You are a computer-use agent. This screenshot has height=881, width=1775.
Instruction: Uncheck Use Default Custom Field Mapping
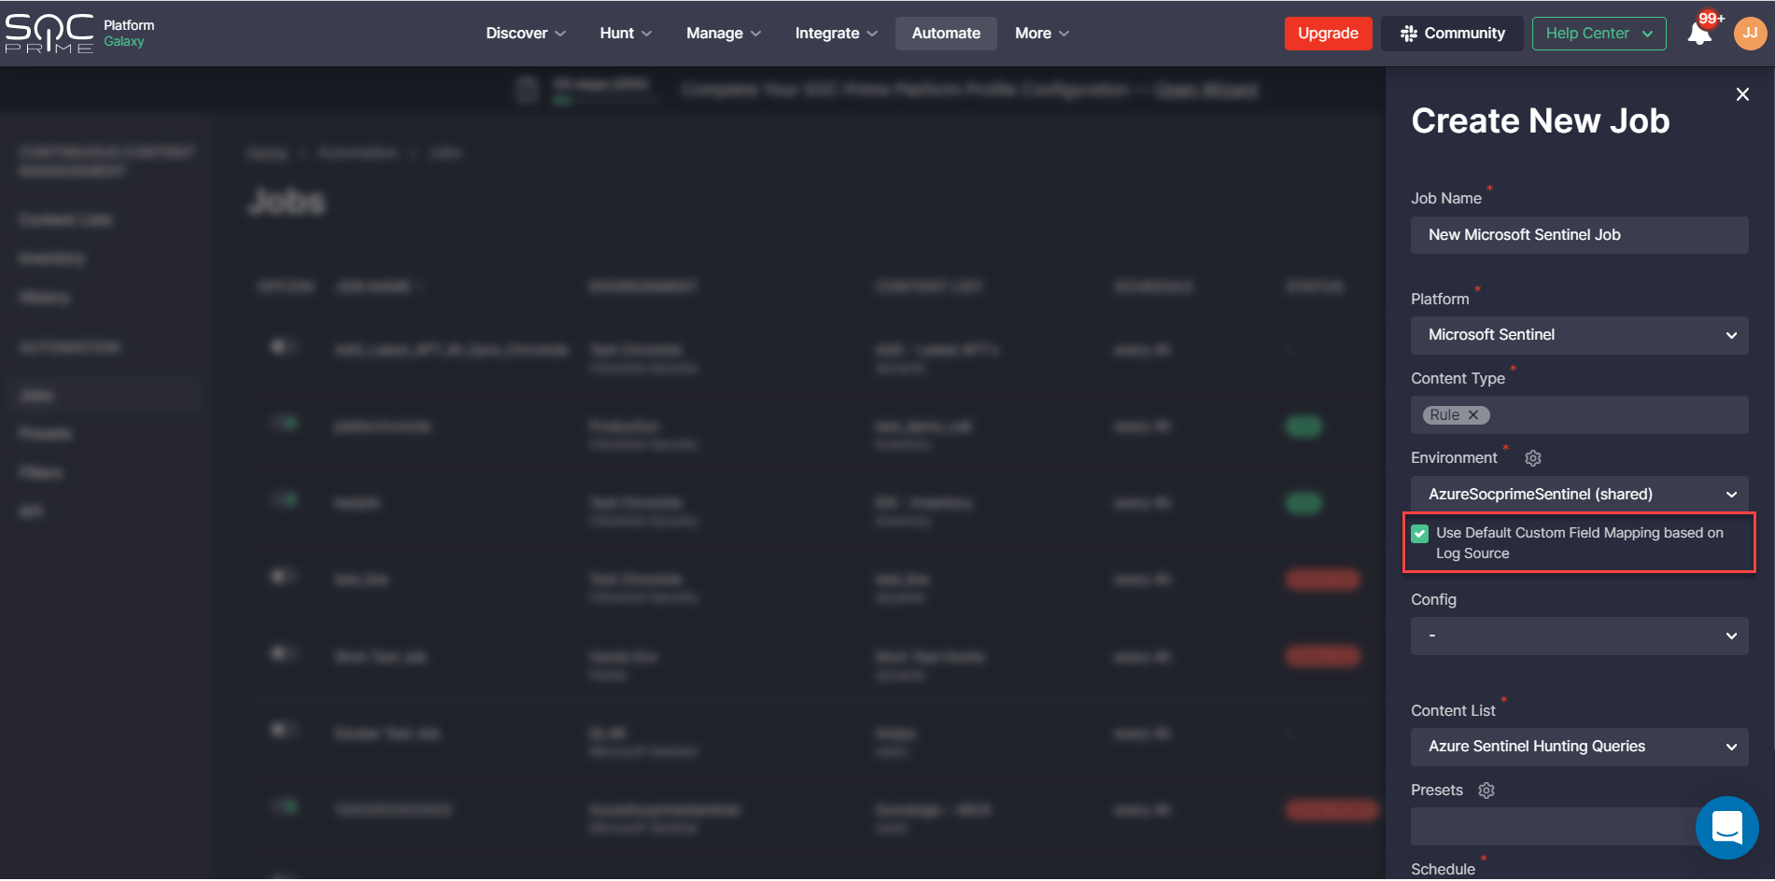coord(1420,534)
